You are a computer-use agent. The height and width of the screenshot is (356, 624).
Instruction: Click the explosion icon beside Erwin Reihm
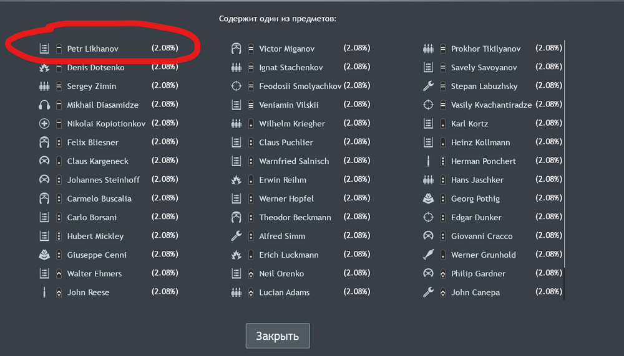[236, 180]
